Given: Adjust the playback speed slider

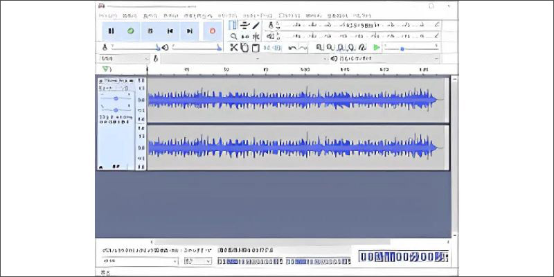Looking at the screenshot, I should click(x=411, y=47).
